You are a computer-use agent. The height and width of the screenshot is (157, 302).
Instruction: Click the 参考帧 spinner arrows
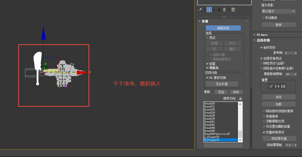pyautogui.click(x=296, y=53)
